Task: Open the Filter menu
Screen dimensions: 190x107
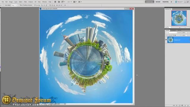Action: coord(25,2)
